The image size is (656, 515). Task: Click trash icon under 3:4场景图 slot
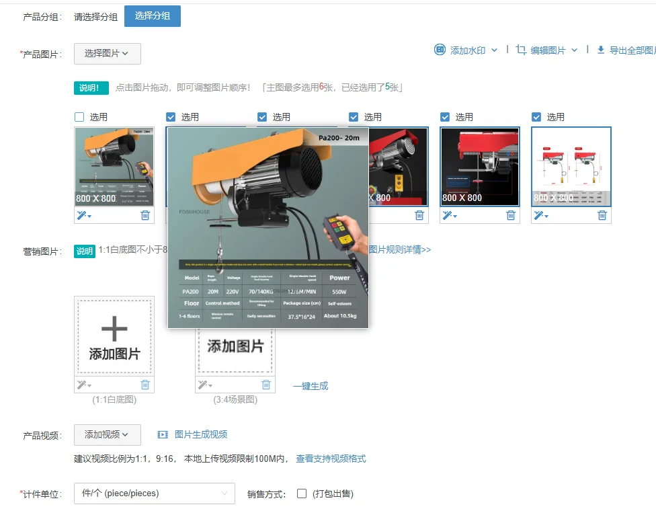[266, 385]
